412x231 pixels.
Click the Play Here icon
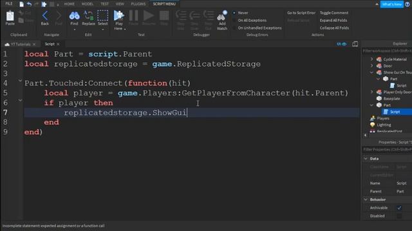(118, 15)
